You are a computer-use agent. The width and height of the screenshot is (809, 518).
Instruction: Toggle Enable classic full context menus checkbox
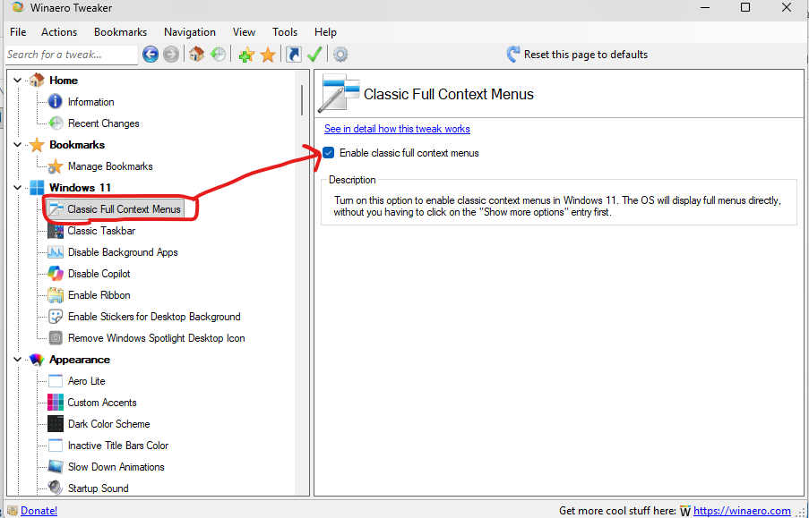pos(329,153)
